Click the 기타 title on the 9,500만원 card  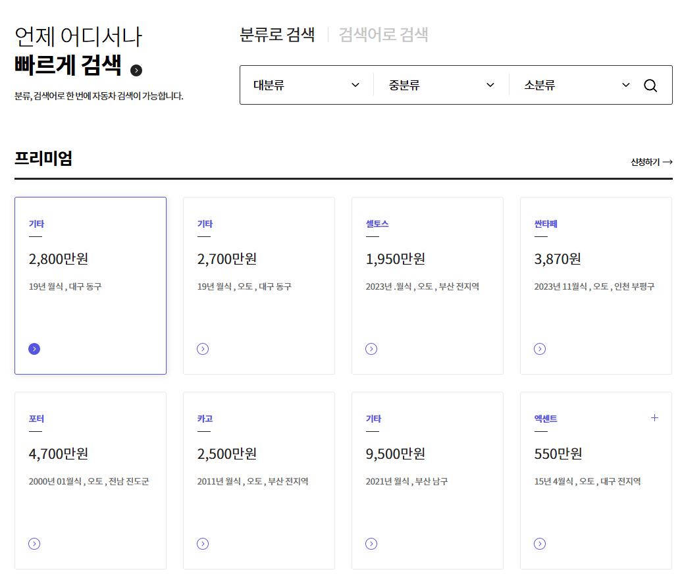coord(373,419)
